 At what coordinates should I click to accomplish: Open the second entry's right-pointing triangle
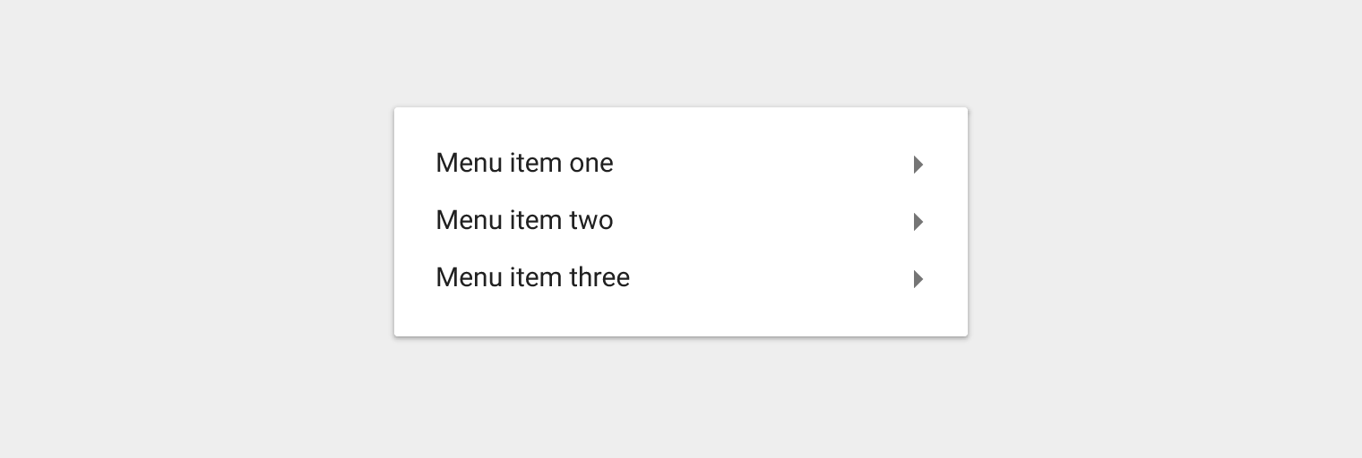tap(918, 222)
